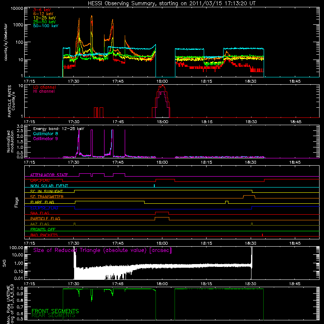The image size is (324, 324).
Task: Click the counts/s/detector axis label
Action: tap(6, 42)
